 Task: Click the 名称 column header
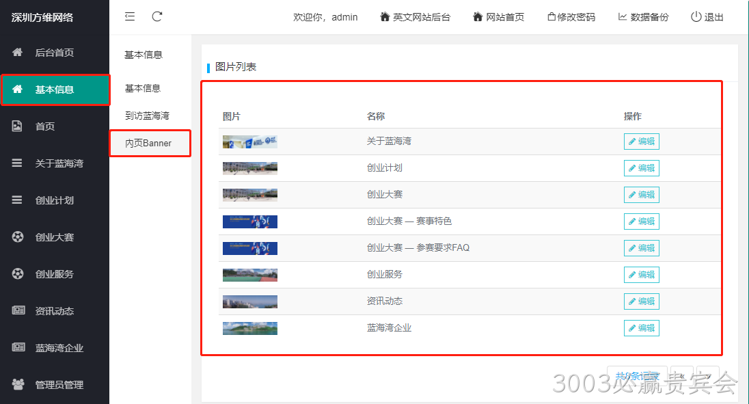[375, 116]
